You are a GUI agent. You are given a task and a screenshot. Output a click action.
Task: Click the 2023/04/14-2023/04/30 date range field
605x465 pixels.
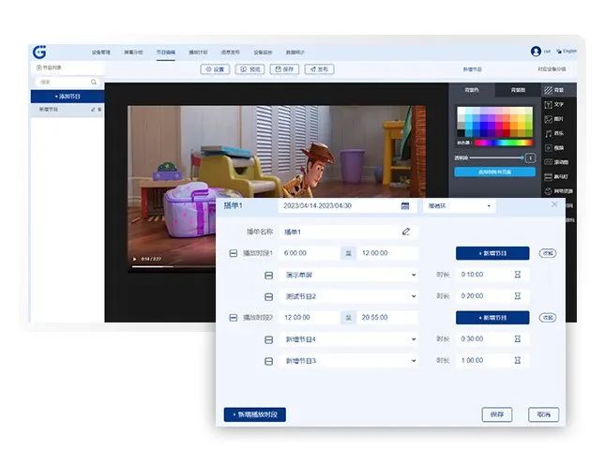click(x=347, y=206)
